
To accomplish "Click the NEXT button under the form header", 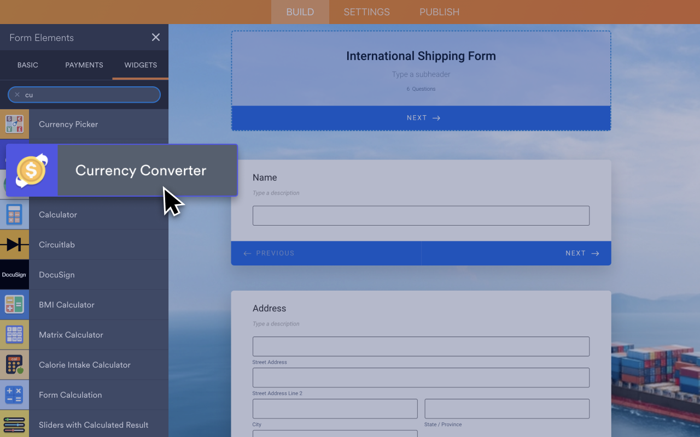I will [x=421, y=117].
